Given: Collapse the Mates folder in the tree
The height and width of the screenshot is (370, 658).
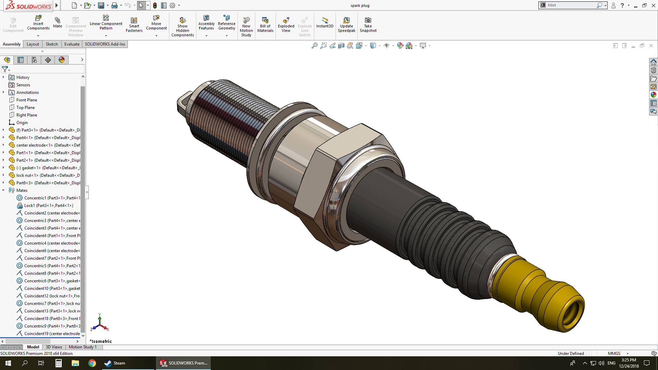Looking at the screenshot, I should (3, 190).
